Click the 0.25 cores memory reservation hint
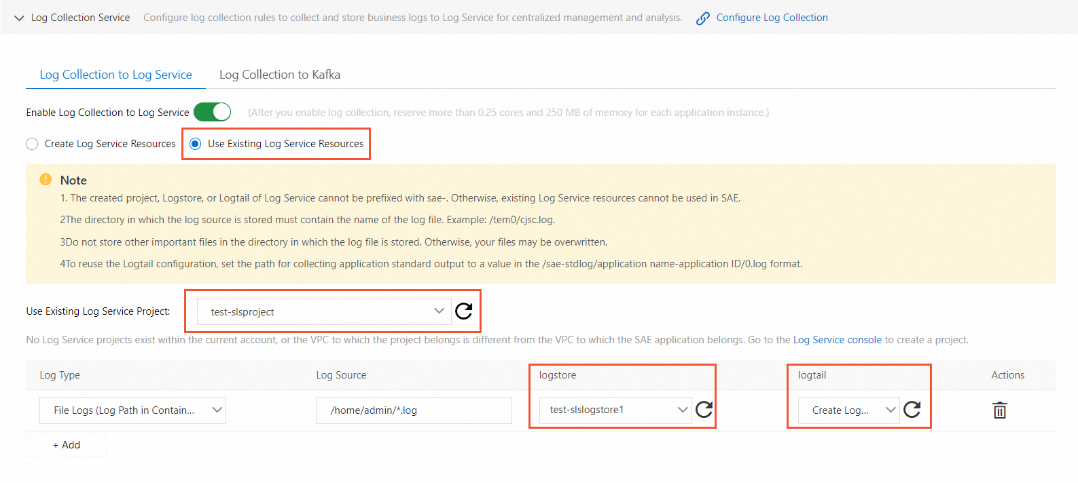The image size is (1078, 483). tap(508, 113)
